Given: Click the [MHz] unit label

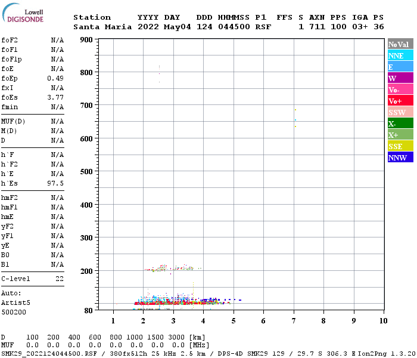Looking at the screenshot, I should point(199,345).
